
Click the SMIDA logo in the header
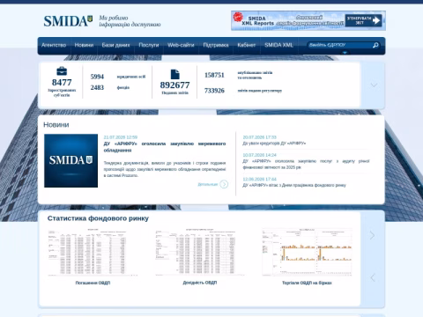point(68,21)
